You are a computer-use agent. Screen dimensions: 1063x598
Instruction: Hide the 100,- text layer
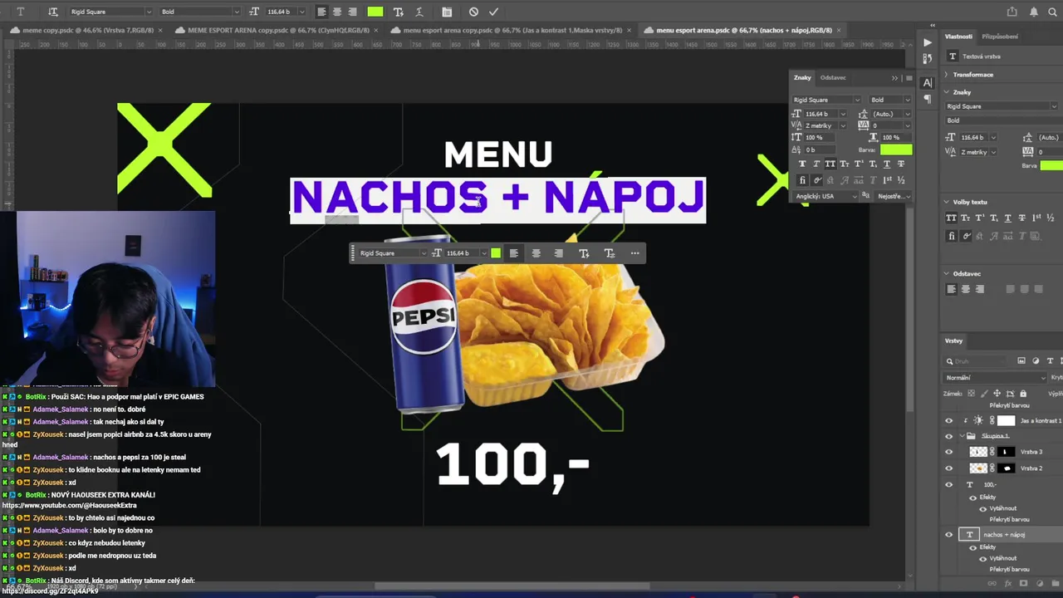949,484
